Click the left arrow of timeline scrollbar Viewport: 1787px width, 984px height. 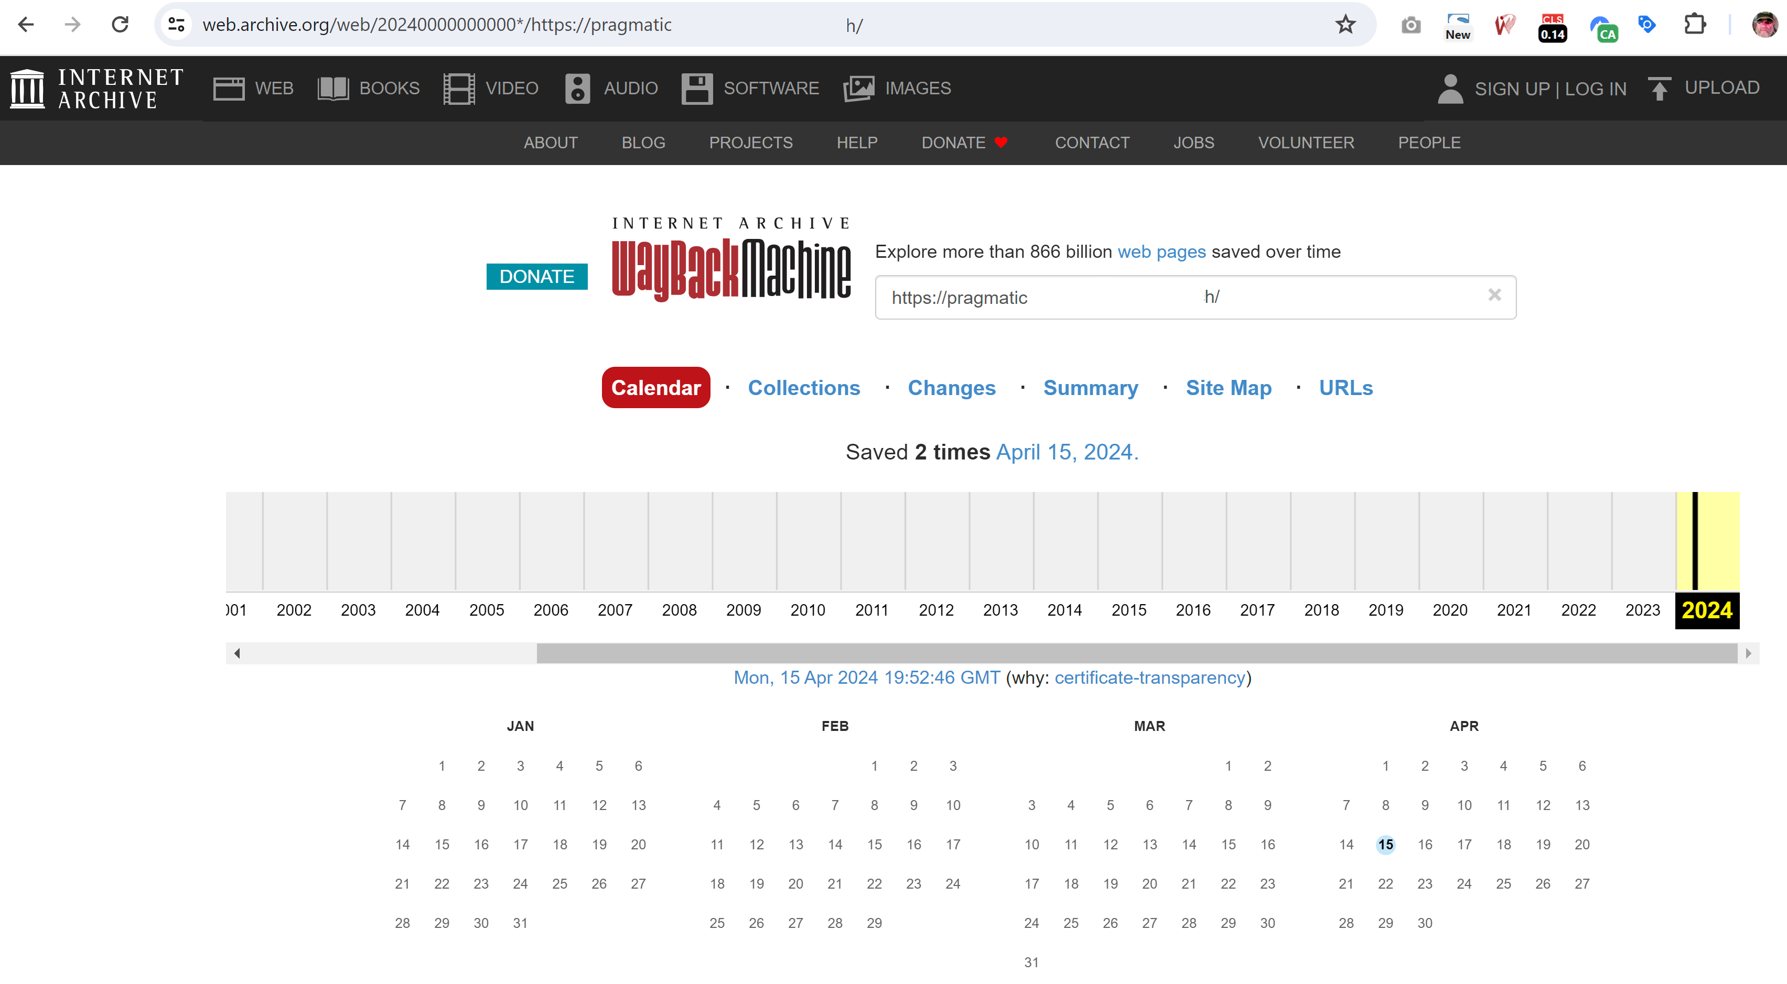[237, 653]
